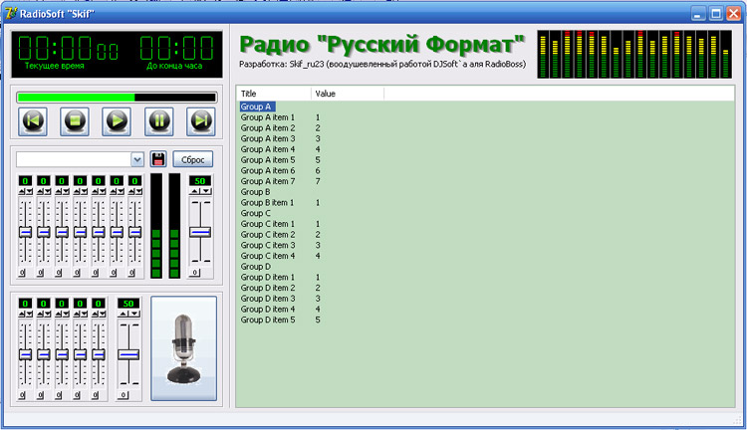Minimize the RadioSoft Skif window
The image size is (747, 430).
[x=698, y=13]
